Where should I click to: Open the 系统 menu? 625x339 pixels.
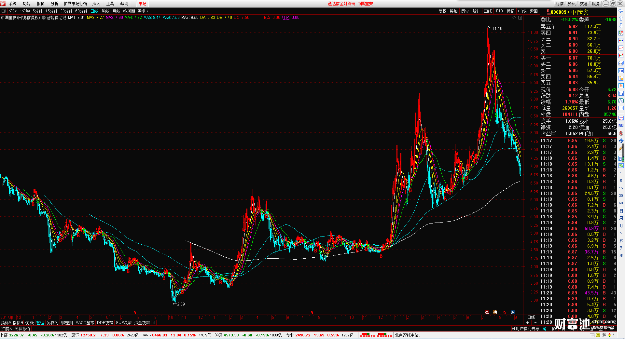point(13,4)
